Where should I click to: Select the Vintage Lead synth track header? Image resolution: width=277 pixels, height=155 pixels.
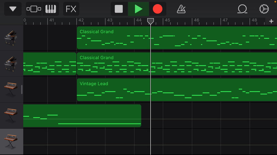click(12, 90)
